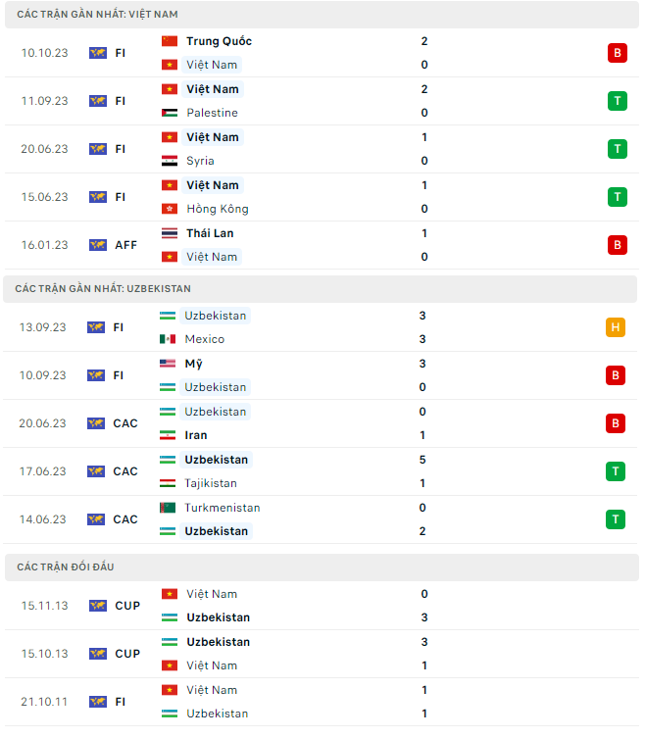Click the orange H draw badge
The image size is (645, 739).
pos(616,327)
